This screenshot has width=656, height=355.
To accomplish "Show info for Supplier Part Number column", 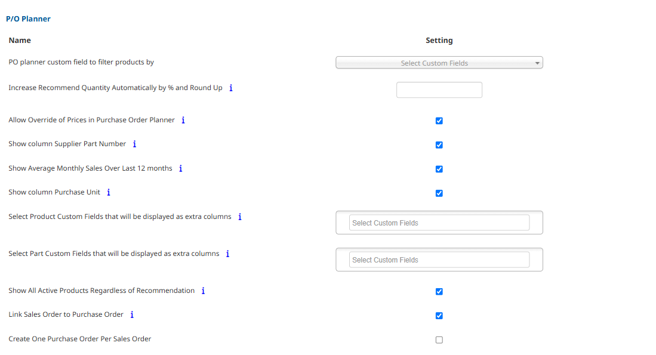I will coord(135,144).
